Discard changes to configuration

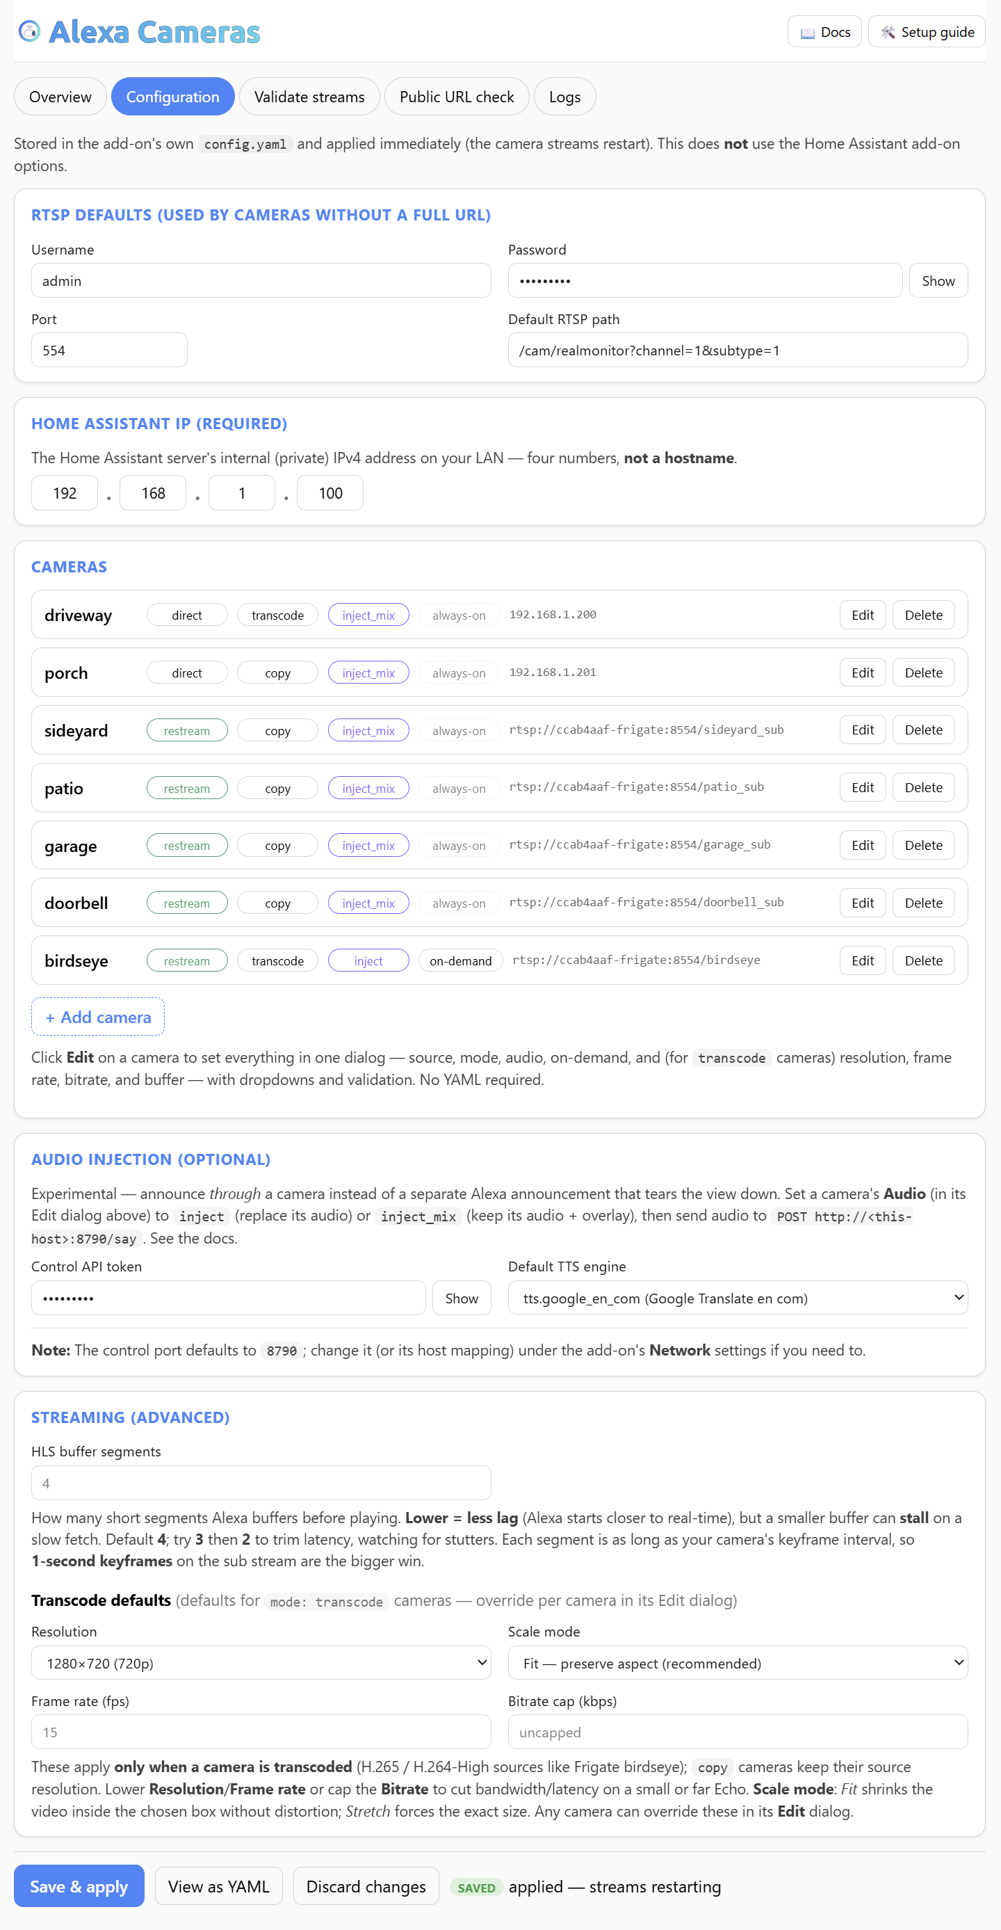[x=366, y=1885]
